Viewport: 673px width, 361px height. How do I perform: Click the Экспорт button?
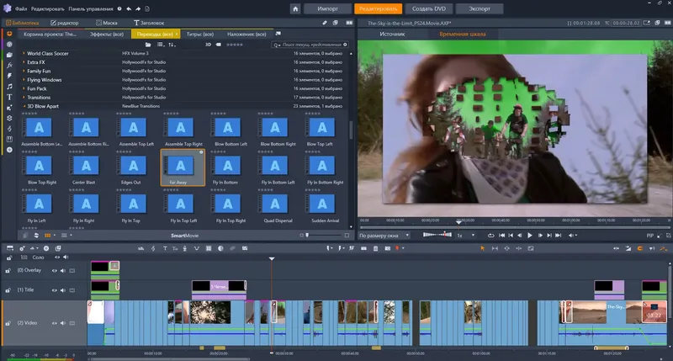[x=480, y=8]
